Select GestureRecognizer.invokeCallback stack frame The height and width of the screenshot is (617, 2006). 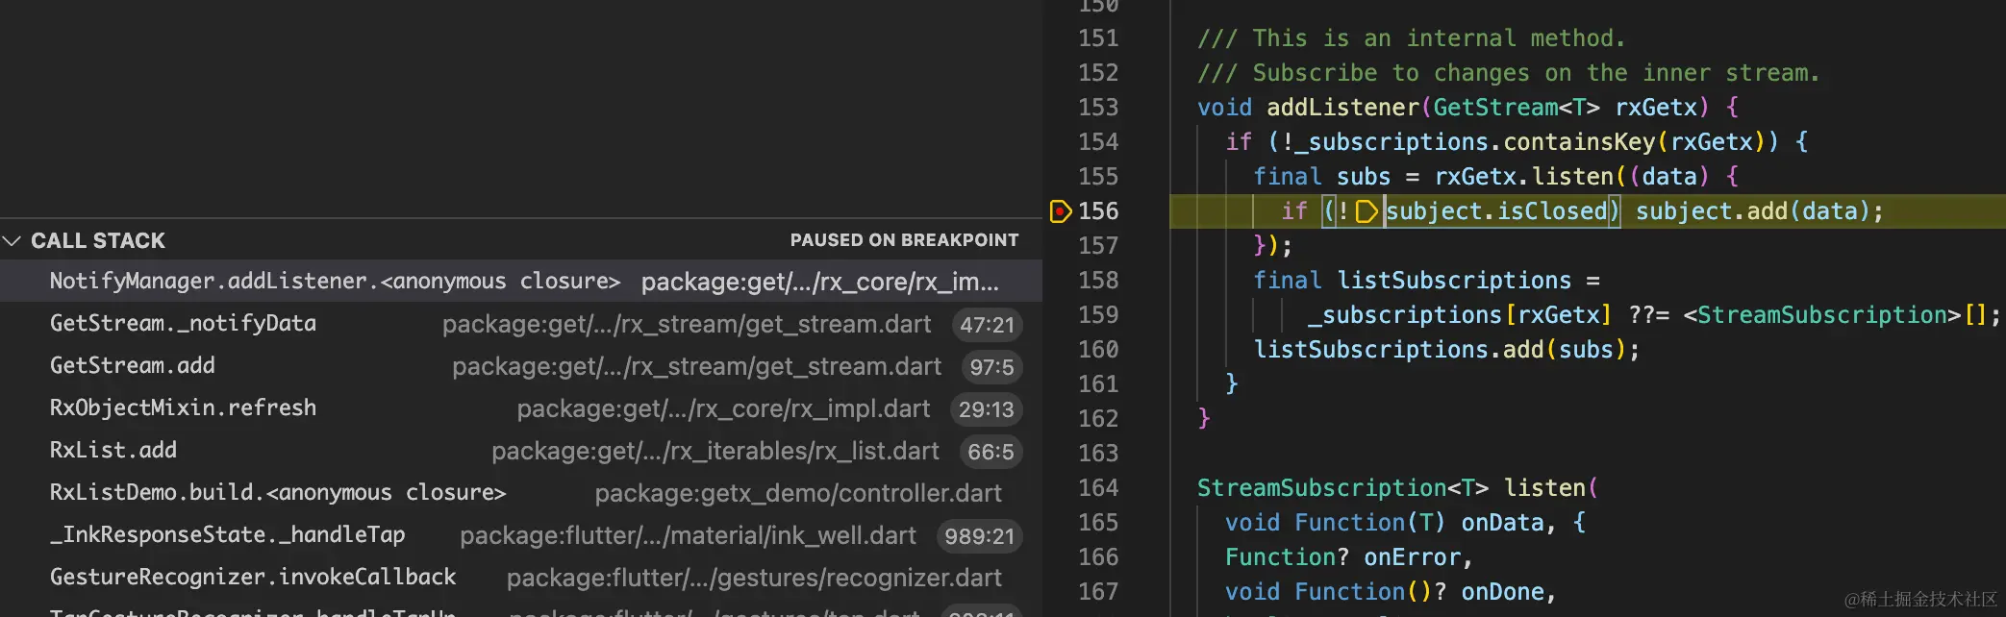(521, 578)
